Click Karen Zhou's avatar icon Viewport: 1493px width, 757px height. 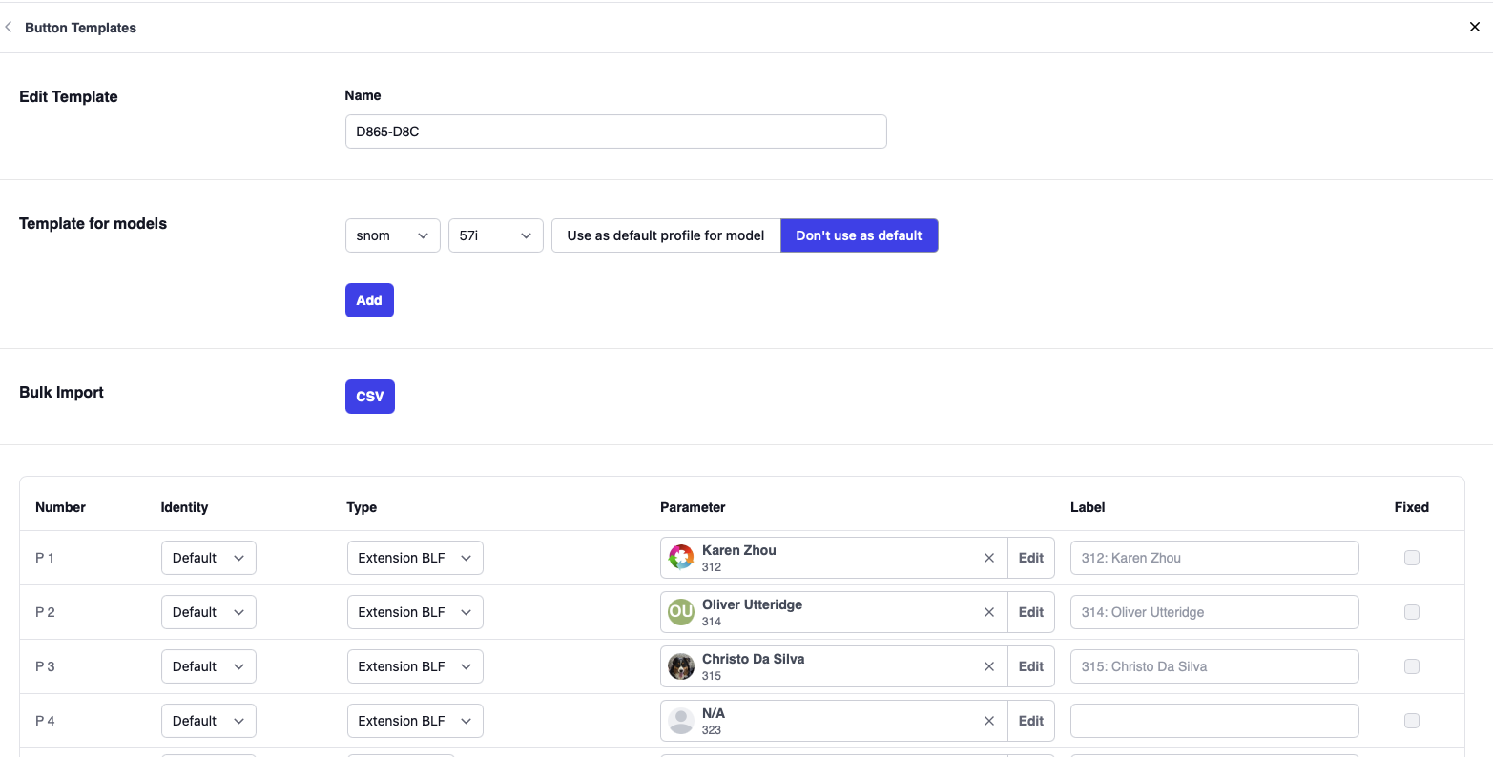click(681, 558)
